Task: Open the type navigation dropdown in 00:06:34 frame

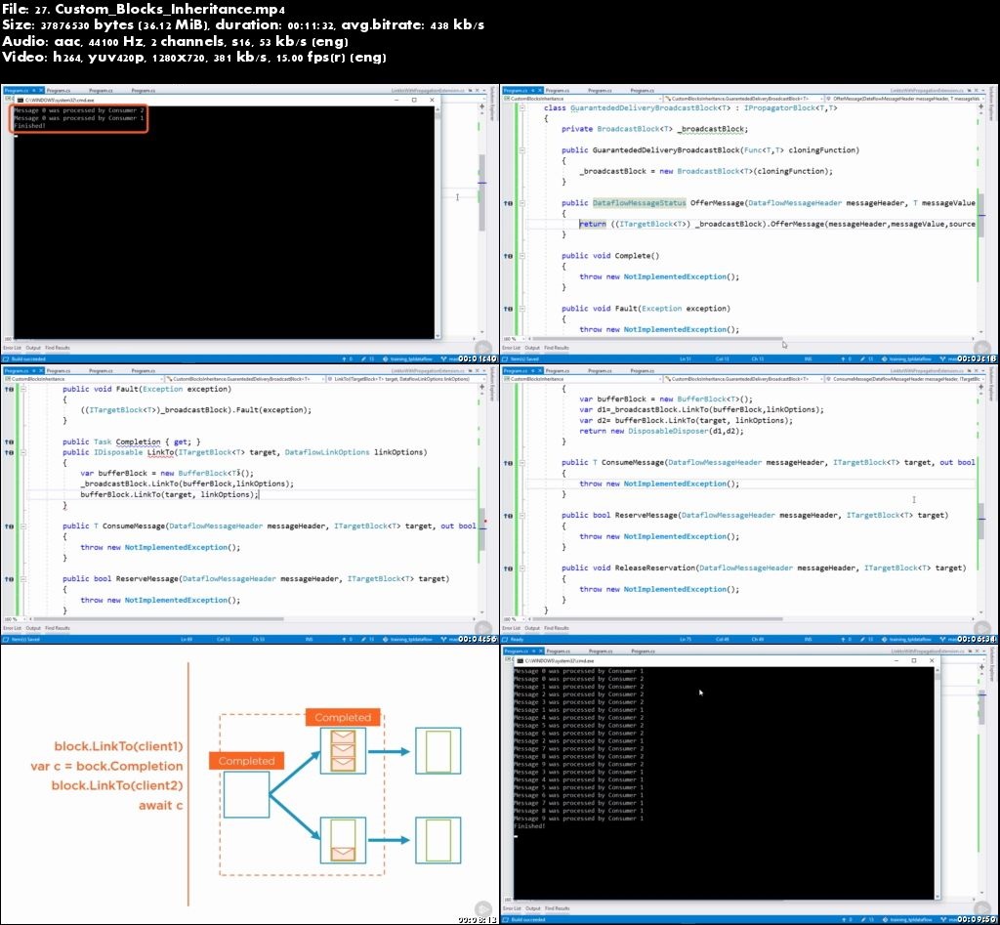Action: [x=742, y=379]
